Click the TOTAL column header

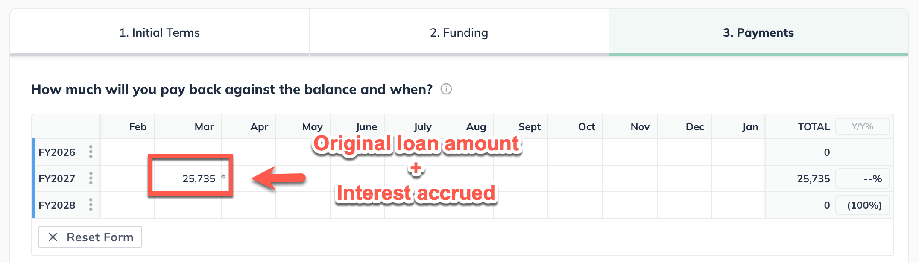click(x=814, y=126)
